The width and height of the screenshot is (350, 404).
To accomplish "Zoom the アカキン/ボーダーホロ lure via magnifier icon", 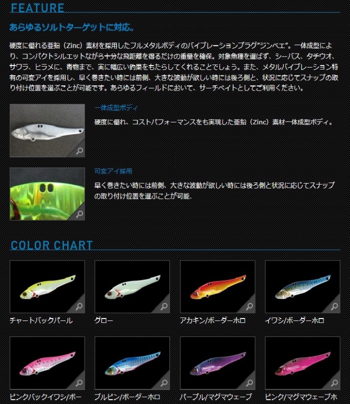I will click(x=249, y=306).
